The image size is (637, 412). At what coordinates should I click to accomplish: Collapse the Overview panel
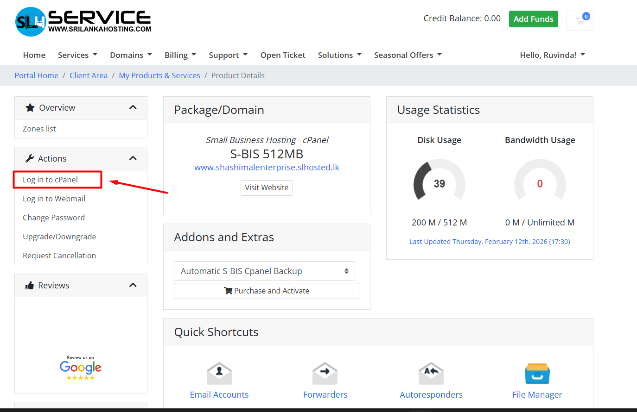(133, 107)
